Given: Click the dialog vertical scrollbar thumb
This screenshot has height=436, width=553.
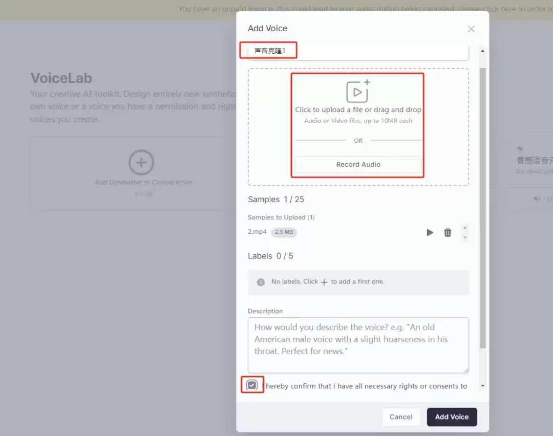Looking at the screenshot, I should tap(483, 208).
